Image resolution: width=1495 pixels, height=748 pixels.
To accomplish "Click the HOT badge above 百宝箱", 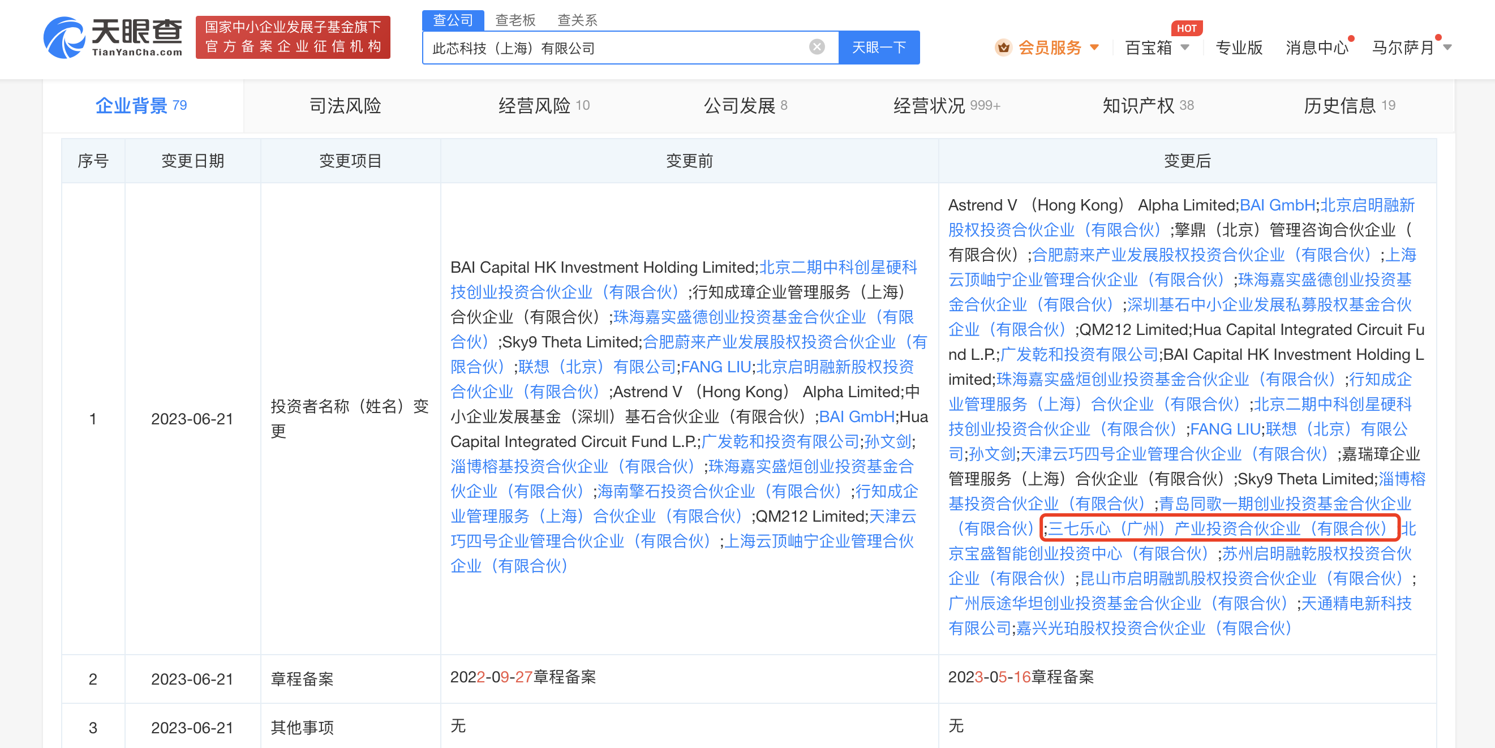I will click(1186, 28).
